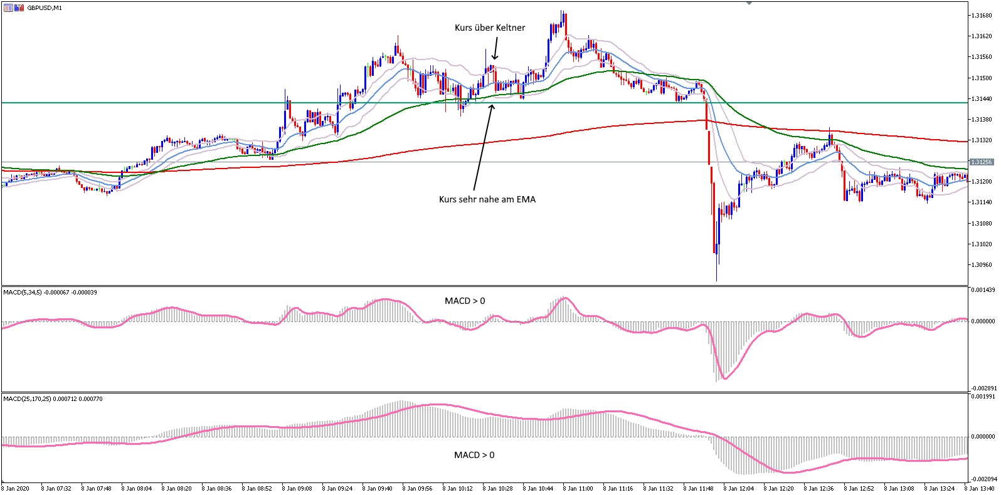Click the 8 Jan 12:04 time label
This screenshot has width=1001, height=495.
[x=739, y=488]
